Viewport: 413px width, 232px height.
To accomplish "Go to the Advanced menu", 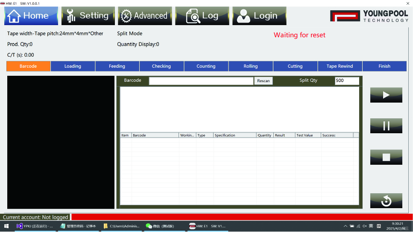I will tap(145, 16).
